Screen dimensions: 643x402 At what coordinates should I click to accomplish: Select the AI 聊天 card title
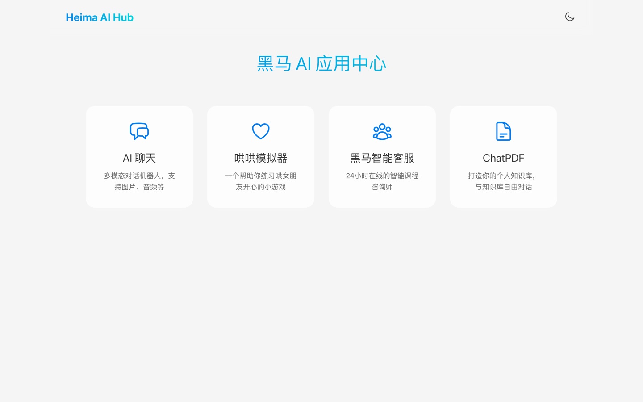[x=139, y=158]
